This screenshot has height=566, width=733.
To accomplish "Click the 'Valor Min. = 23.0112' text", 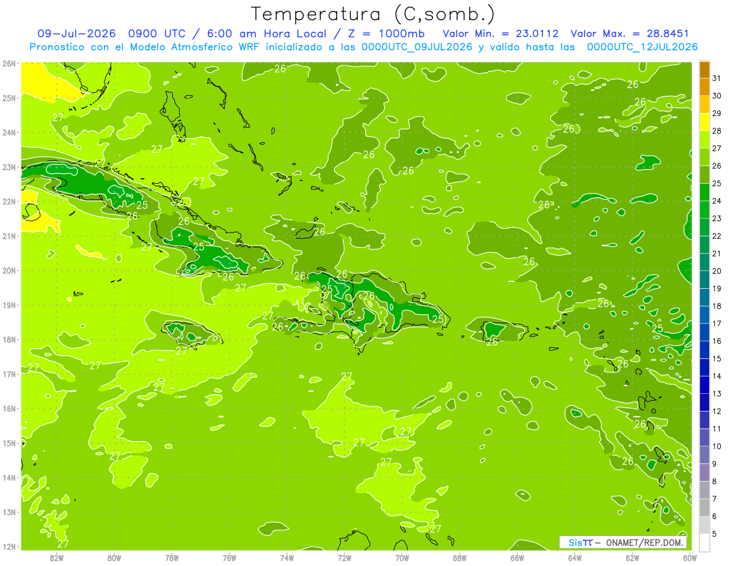I will (501, 34).
